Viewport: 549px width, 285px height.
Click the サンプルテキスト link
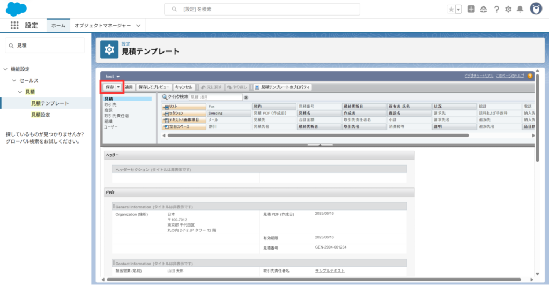coord(330,271)
